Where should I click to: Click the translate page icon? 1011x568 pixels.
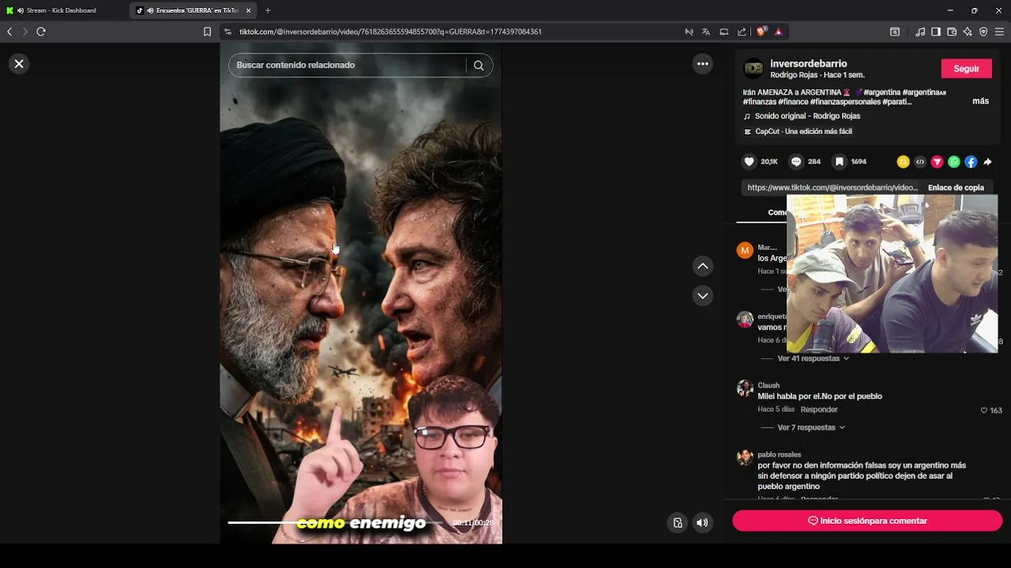point(705,32)
